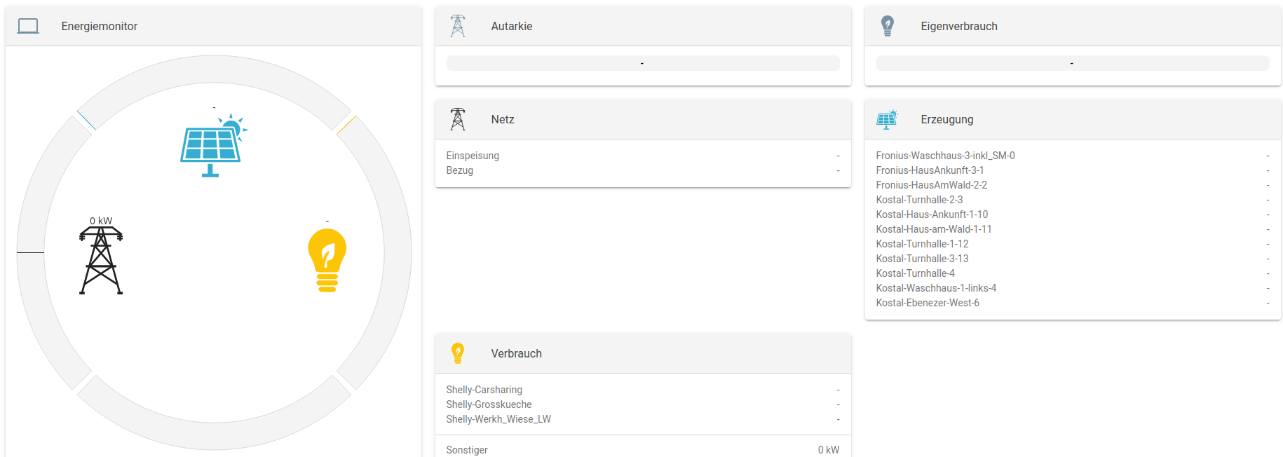1283x457 pixels.
Task: Click the yellow bulb icon beside Verbrauch
Action: pyautogui.click(x=458, y=353)
